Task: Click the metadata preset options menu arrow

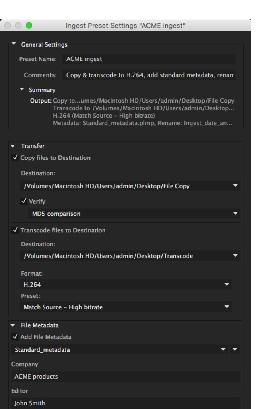Action: (x=235, y=350)
